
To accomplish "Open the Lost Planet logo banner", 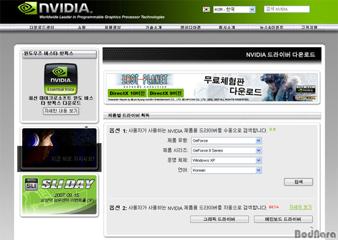I will point(144,80).
